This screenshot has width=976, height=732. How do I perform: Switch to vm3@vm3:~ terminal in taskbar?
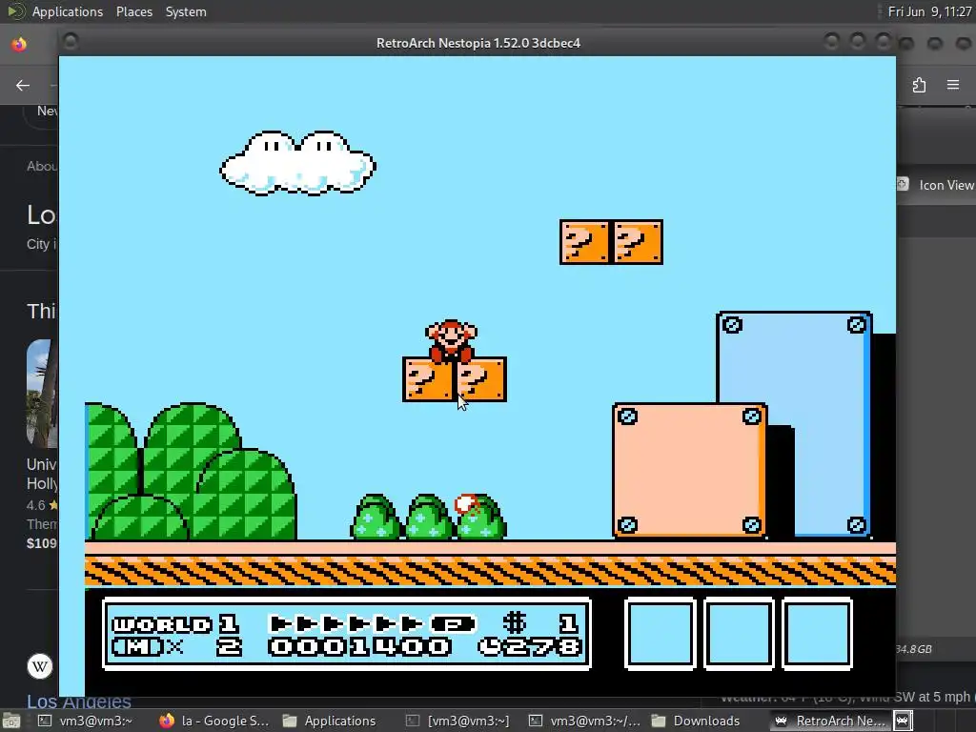click(x=86, y=721)
